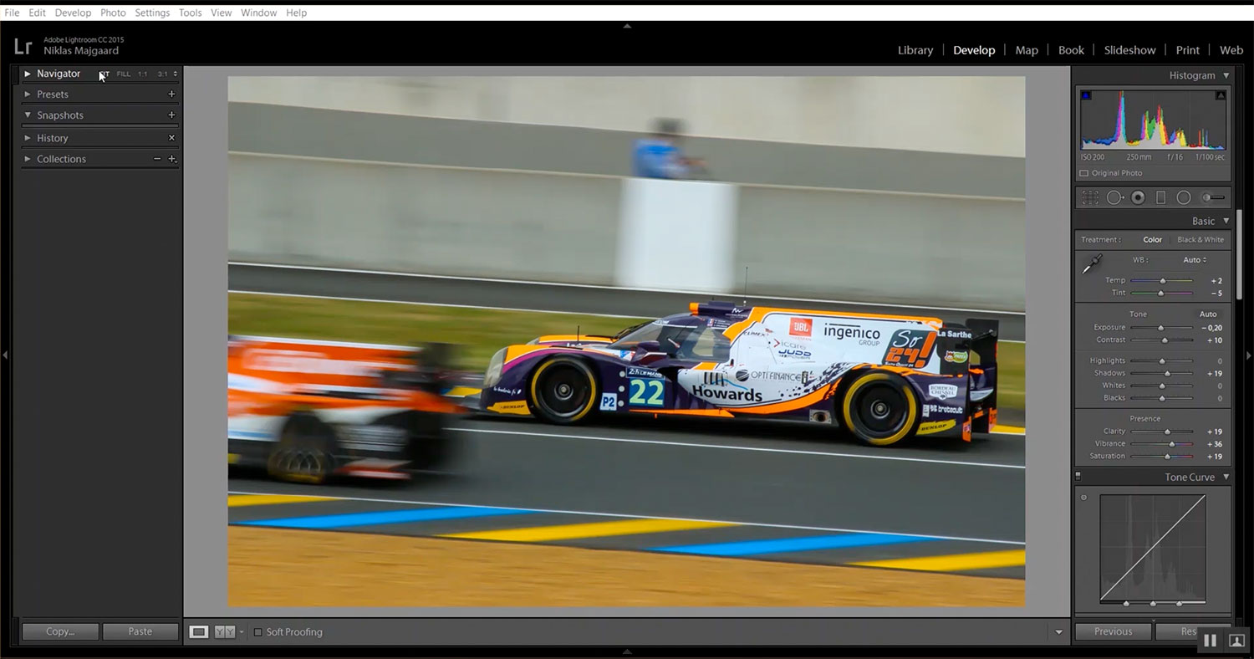Switch to the Library module
This screenshot has width=1254, height=659.
pos(915,50)
